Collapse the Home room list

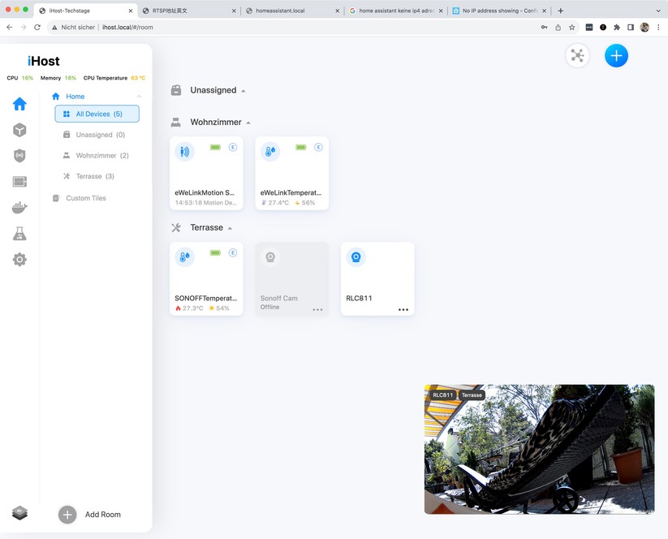click(x=139, y=96)
